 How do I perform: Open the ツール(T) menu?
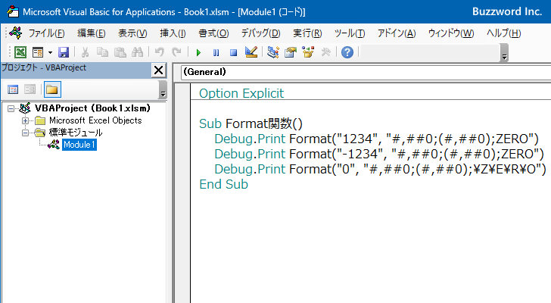[350, 33]
